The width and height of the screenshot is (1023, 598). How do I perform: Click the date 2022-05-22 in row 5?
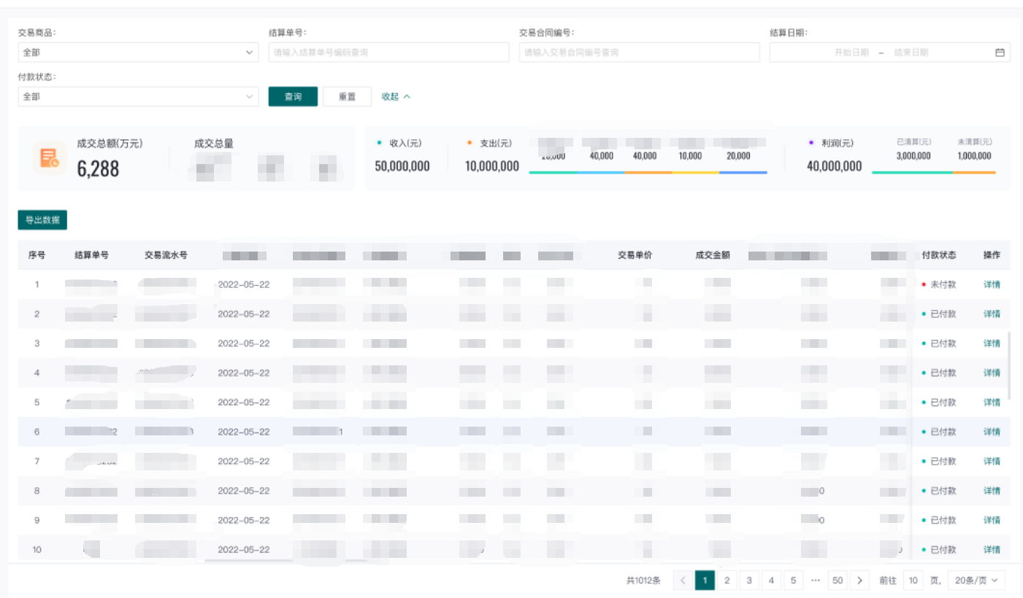(244, 403)
